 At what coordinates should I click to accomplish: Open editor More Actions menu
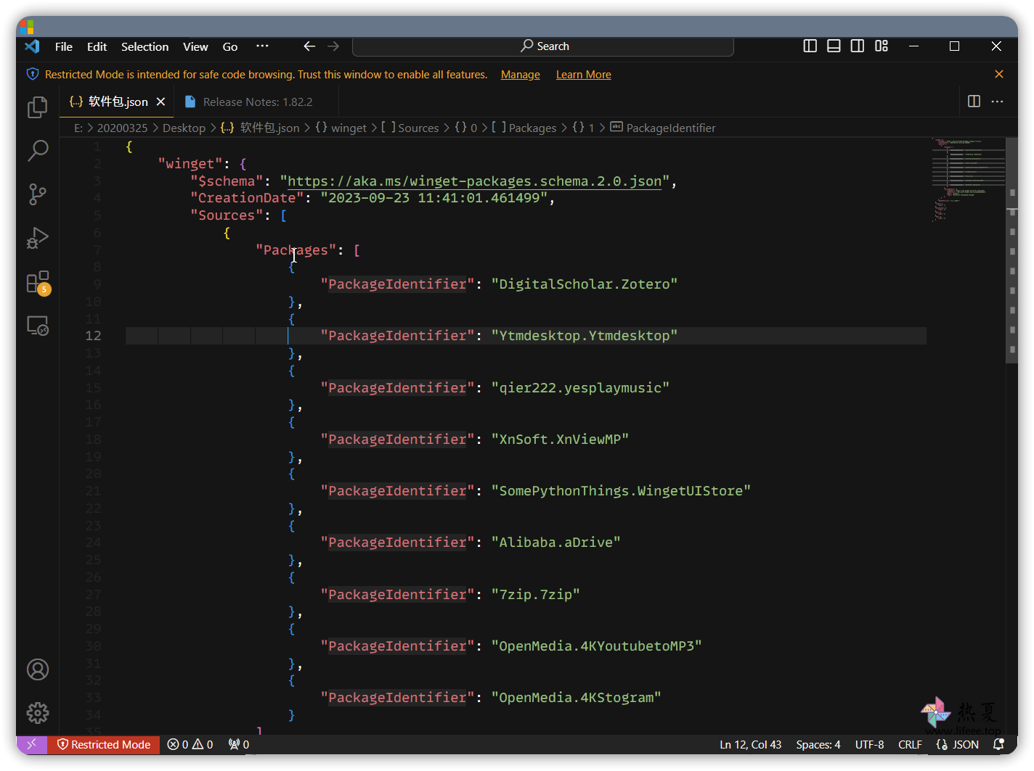pos(998,102)
